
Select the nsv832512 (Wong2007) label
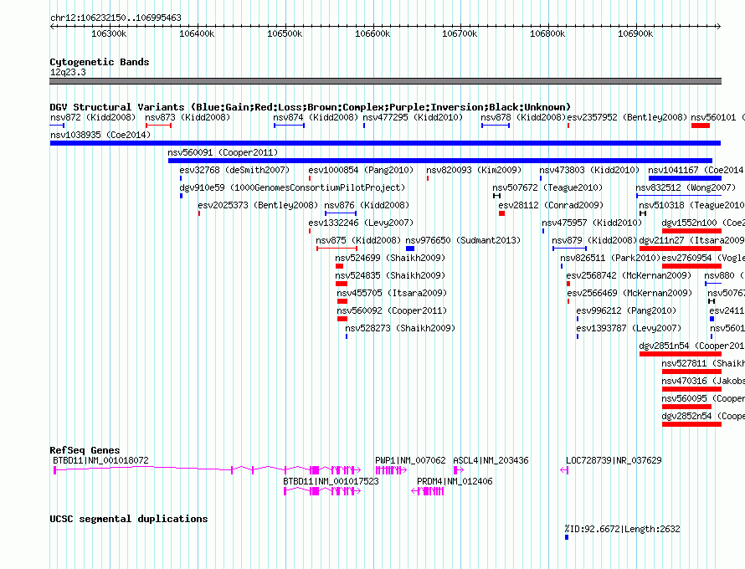point(686,187)
